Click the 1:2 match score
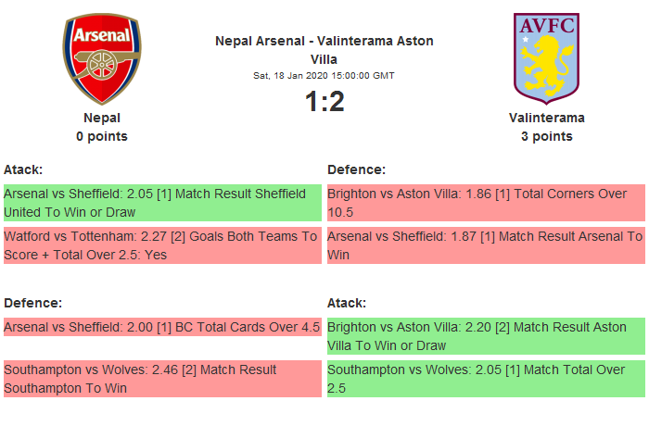This screenshot has width=649, height=426. [324, 101]
